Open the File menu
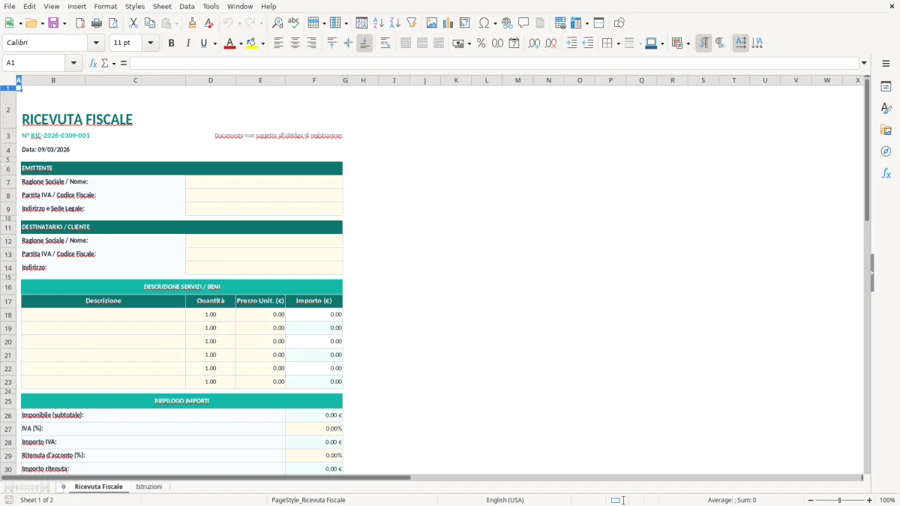Screen dimensions: 900x506 coord(10,6)
